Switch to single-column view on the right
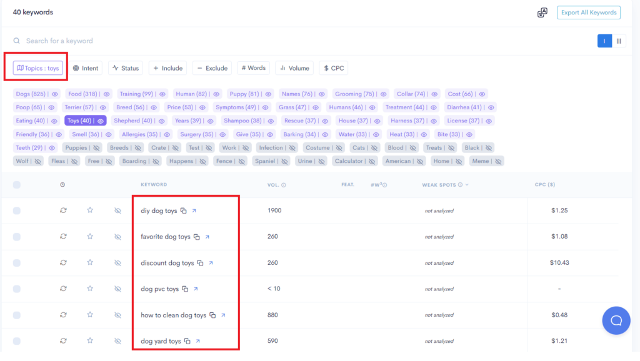Screen dimensions: 640x361 pos(604,40)
